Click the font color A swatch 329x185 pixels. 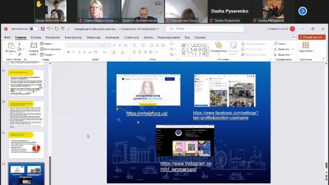tap(123, 52)
